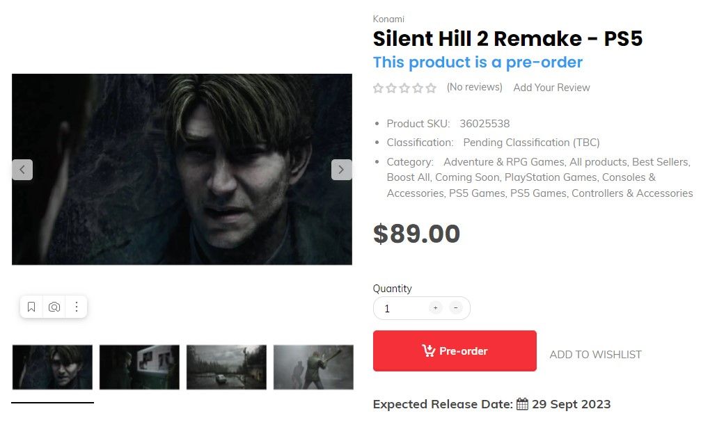Decrease quantity with minus button

coord(456,307)
